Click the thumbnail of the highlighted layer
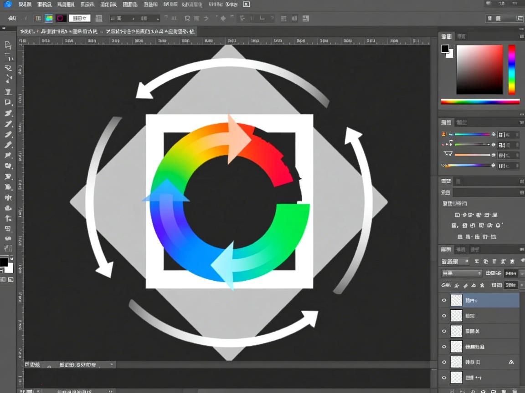 point(456,300)
